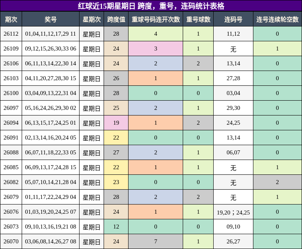Screen dimensions: 302x249
Task: Click span value 27 in row 26088
Action: tap(116, 152)
